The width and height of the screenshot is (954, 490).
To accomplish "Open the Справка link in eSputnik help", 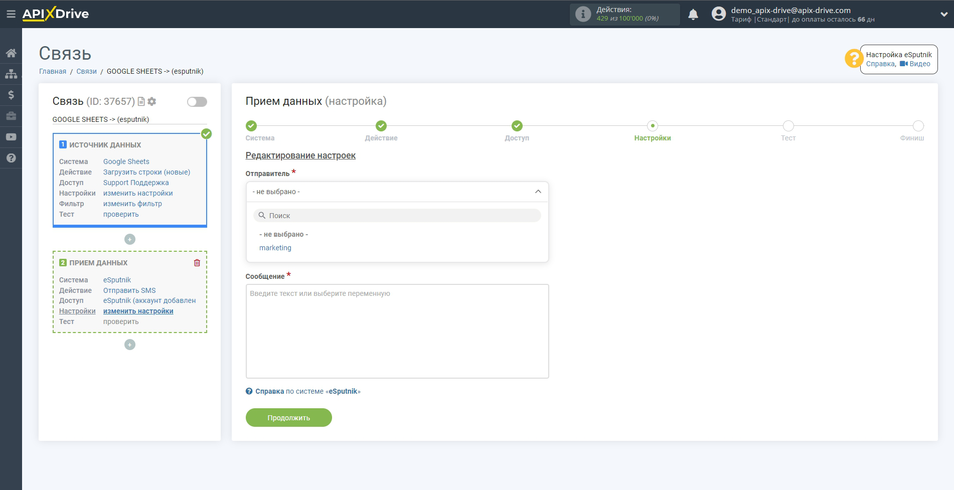I will pos(880,64).
